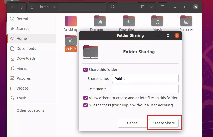Close the Files window

196,7
